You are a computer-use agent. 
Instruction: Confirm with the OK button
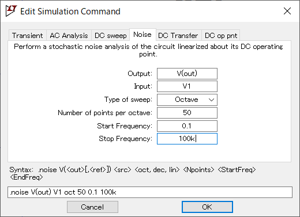coord(207,207)
